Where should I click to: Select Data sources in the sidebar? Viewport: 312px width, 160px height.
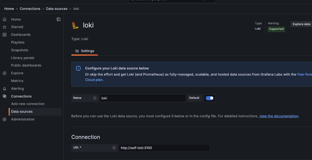(x=35, y=112)
